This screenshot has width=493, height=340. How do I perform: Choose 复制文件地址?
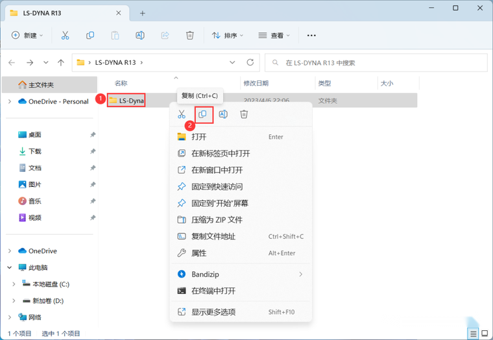tap(241, 237)
